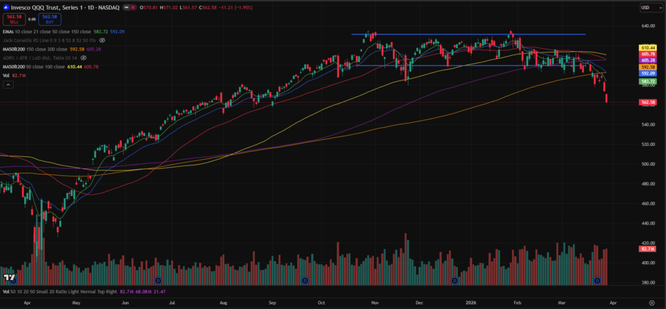The height and width of the screenshot is (309, 666).
Task: Click the Invesco QQQ symbol logo icon
Action: (x=6, y=8)
